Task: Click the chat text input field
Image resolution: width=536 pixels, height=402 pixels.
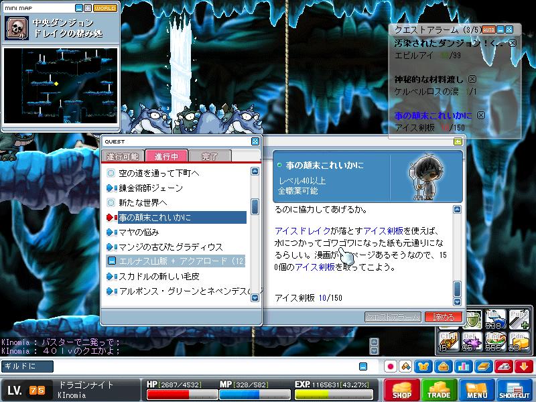Action: pos(205,366)
